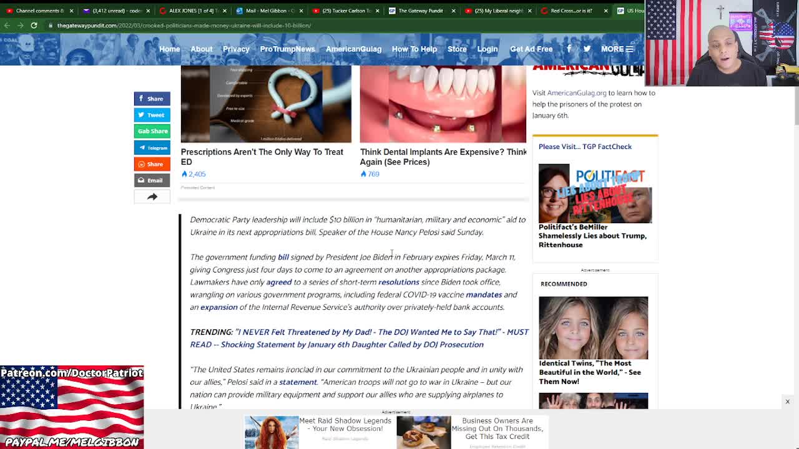Open the site's Facebook page icon in header
This screenshot has height=449, width=799.
(569, 49)
